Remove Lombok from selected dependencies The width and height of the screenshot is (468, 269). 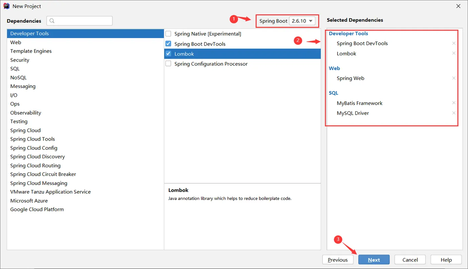click(x=454, y=53)
